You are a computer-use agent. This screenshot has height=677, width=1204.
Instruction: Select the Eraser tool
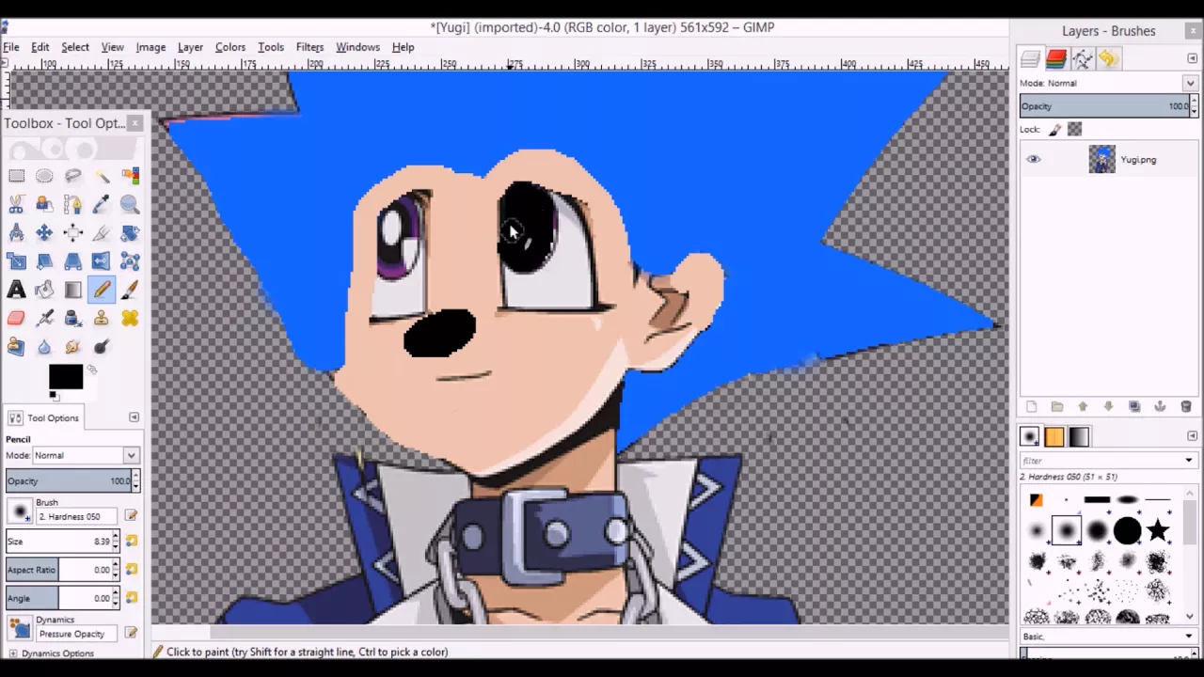(x=16, y=318)
